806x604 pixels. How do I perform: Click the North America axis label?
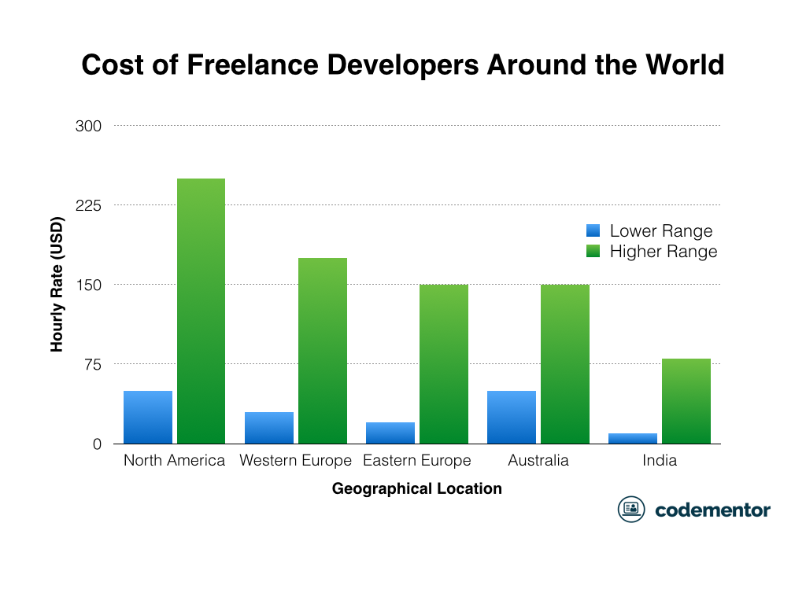click(x=174, y=460)
